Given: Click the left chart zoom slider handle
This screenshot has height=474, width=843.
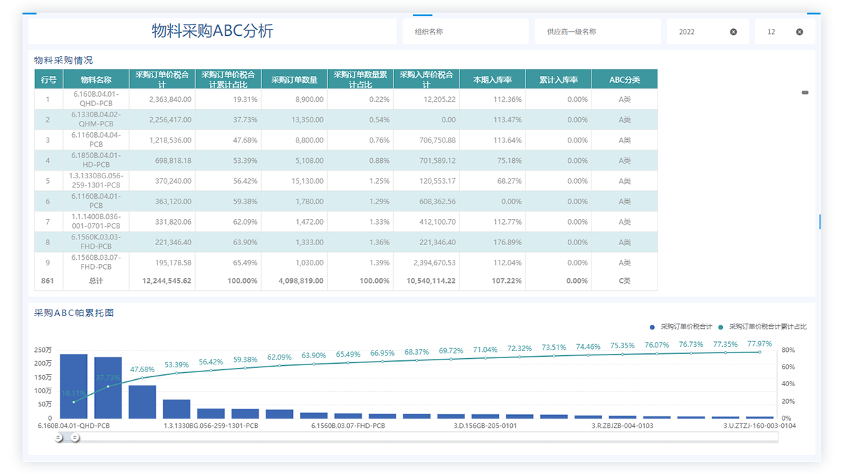Looking at the screenshot, I should 59,438.
